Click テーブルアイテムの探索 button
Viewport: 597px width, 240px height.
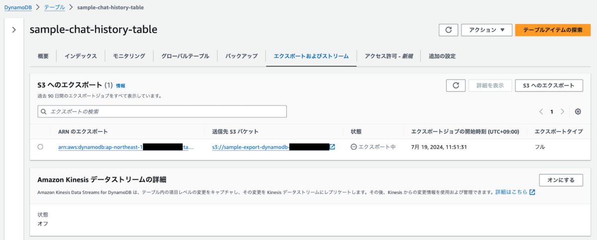pos(553,30)
